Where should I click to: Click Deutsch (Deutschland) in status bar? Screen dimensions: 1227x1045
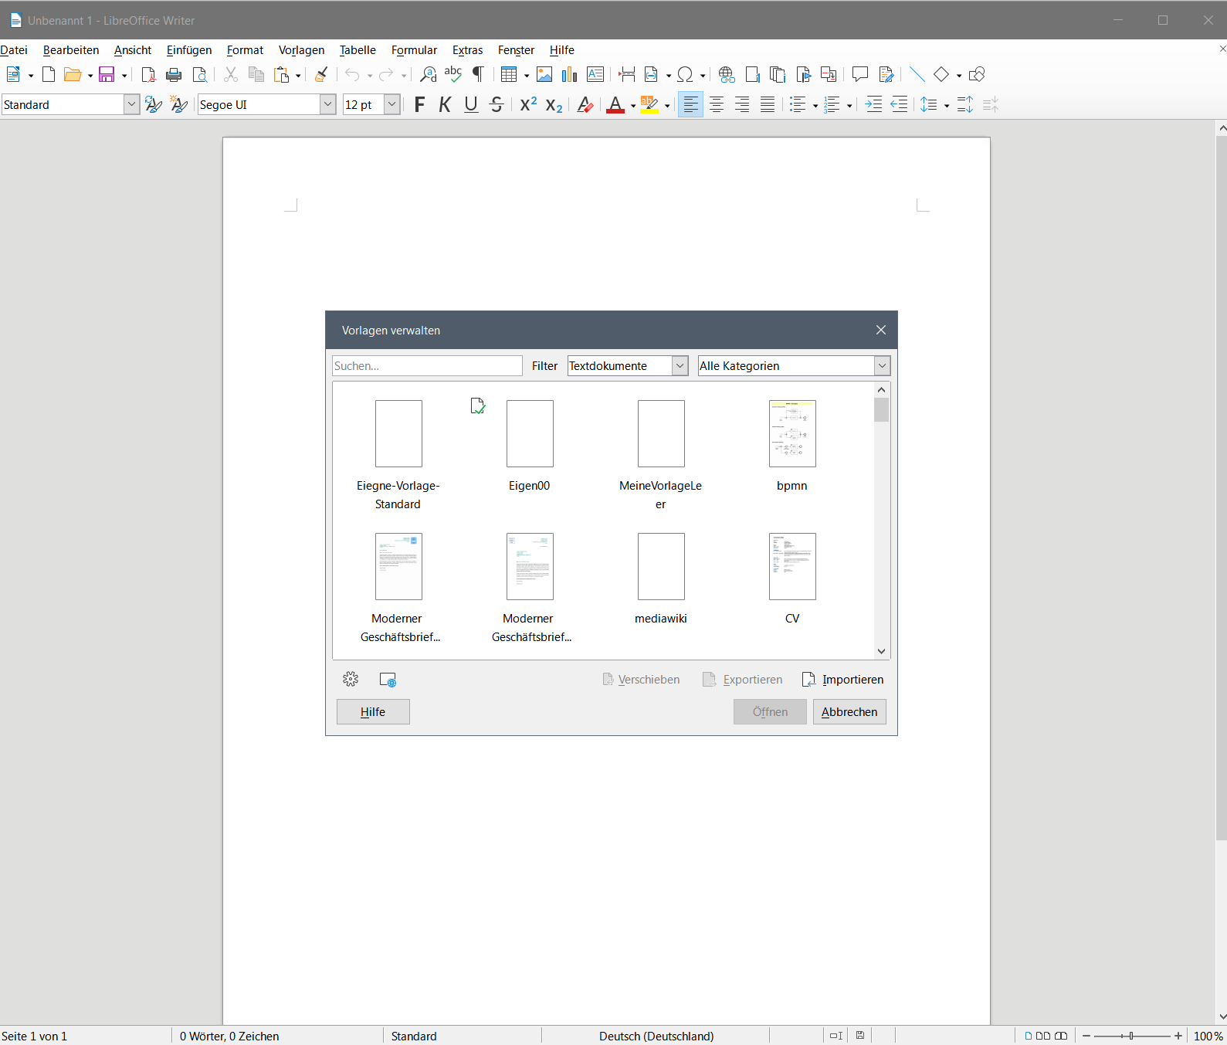click(x=656, y=1037)
